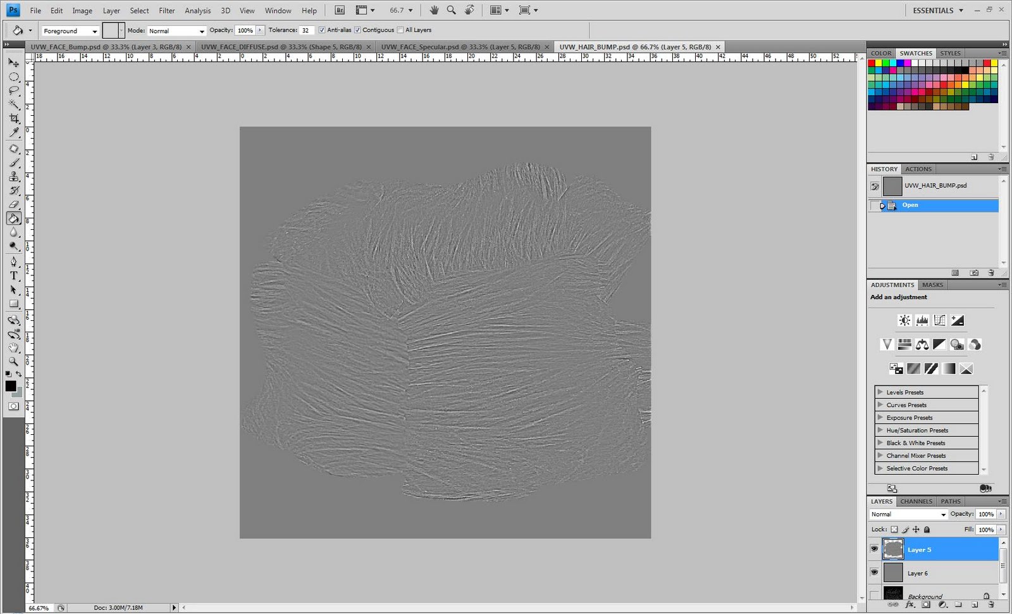
Task: Switch to the Actions tab
Action: point(918,169)
